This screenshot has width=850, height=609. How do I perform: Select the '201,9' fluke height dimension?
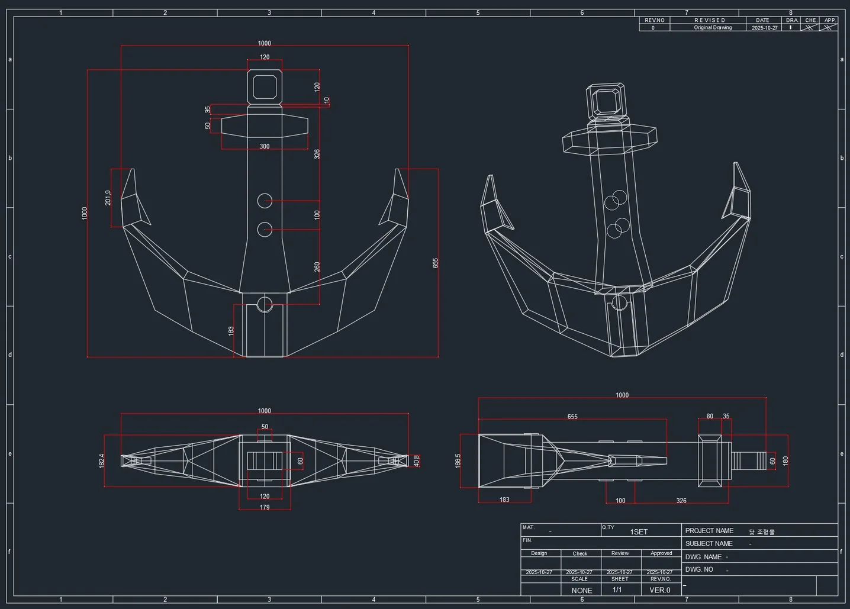[108, 198]
